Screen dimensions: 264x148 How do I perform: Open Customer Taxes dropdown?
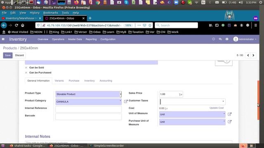pos(192,102)
